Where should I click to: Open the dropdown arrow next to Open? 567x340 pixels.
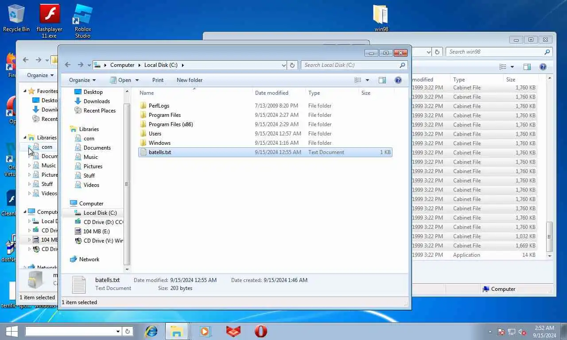click(137, 80)
